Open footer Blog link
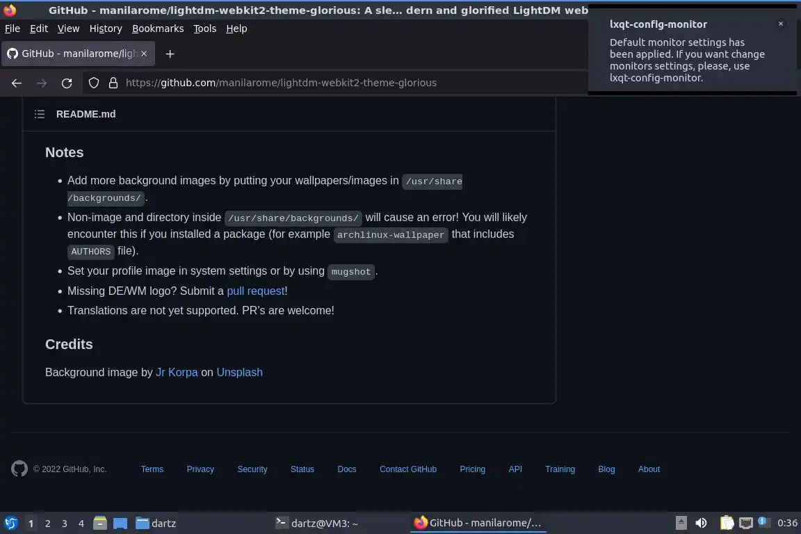The width and height of the screenshot is (801, 534). pyautogui.click(x=606, y=469)
